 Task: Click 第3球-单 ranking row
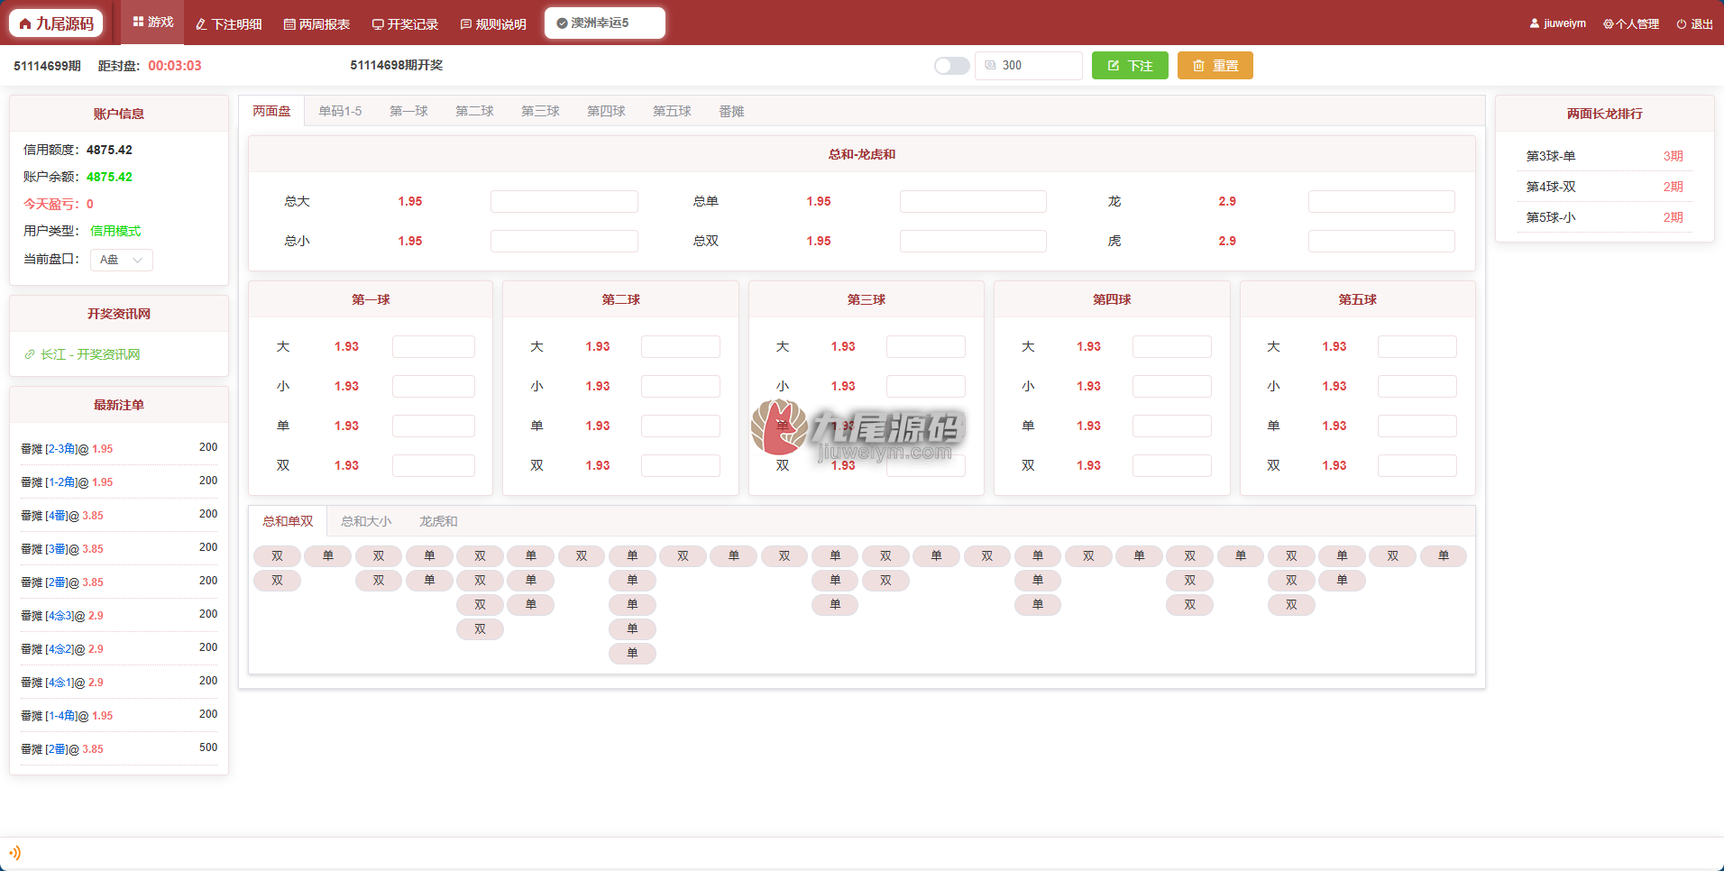click(1604, 156)
